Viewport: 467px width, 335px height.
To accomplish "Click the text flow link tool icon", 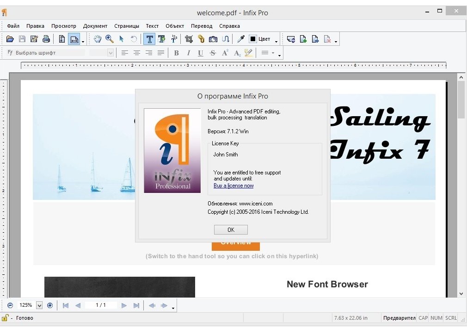I will coord(226,39).
